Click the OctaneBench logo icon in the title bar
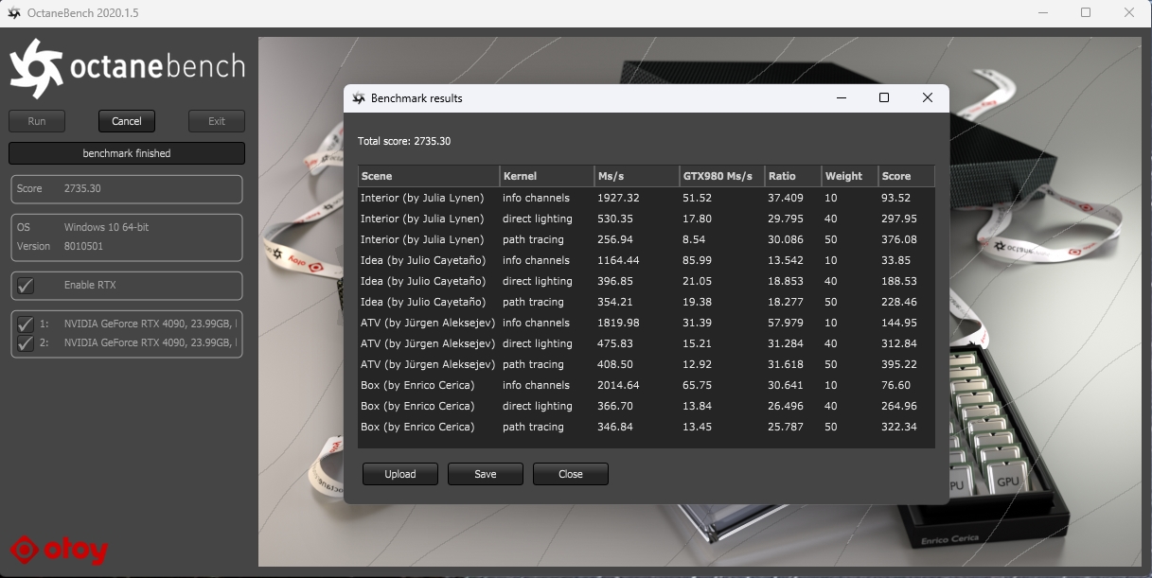The width and height of the screenshot is (1152, 578). click(14, 13)
